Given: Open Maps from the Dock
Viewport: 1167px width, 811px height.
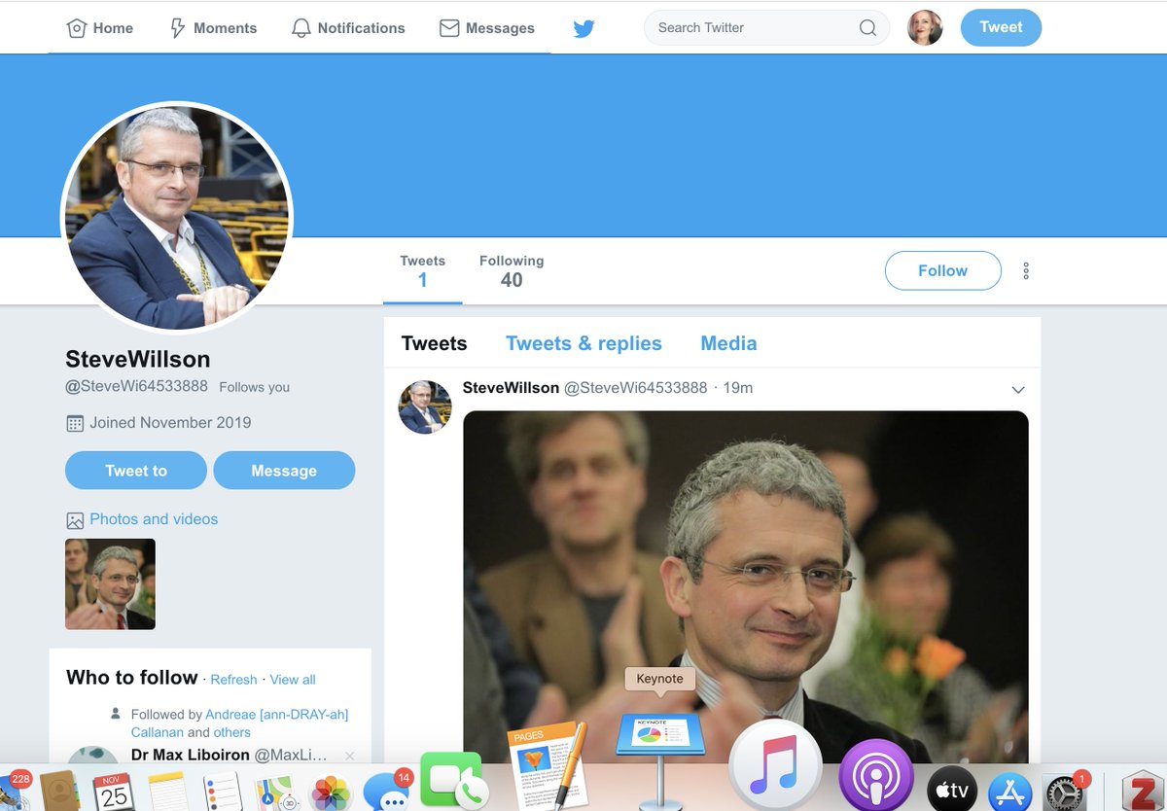Looking at the screenshot, I should pos(275,793).
